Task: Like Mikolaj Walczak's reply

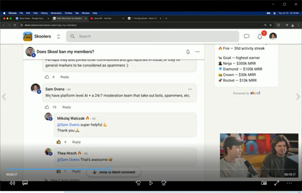Action: (59, 142)
